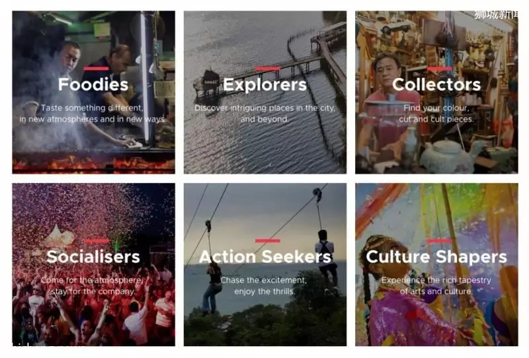Click the red bar above Action Seekers

pos(268,240)
